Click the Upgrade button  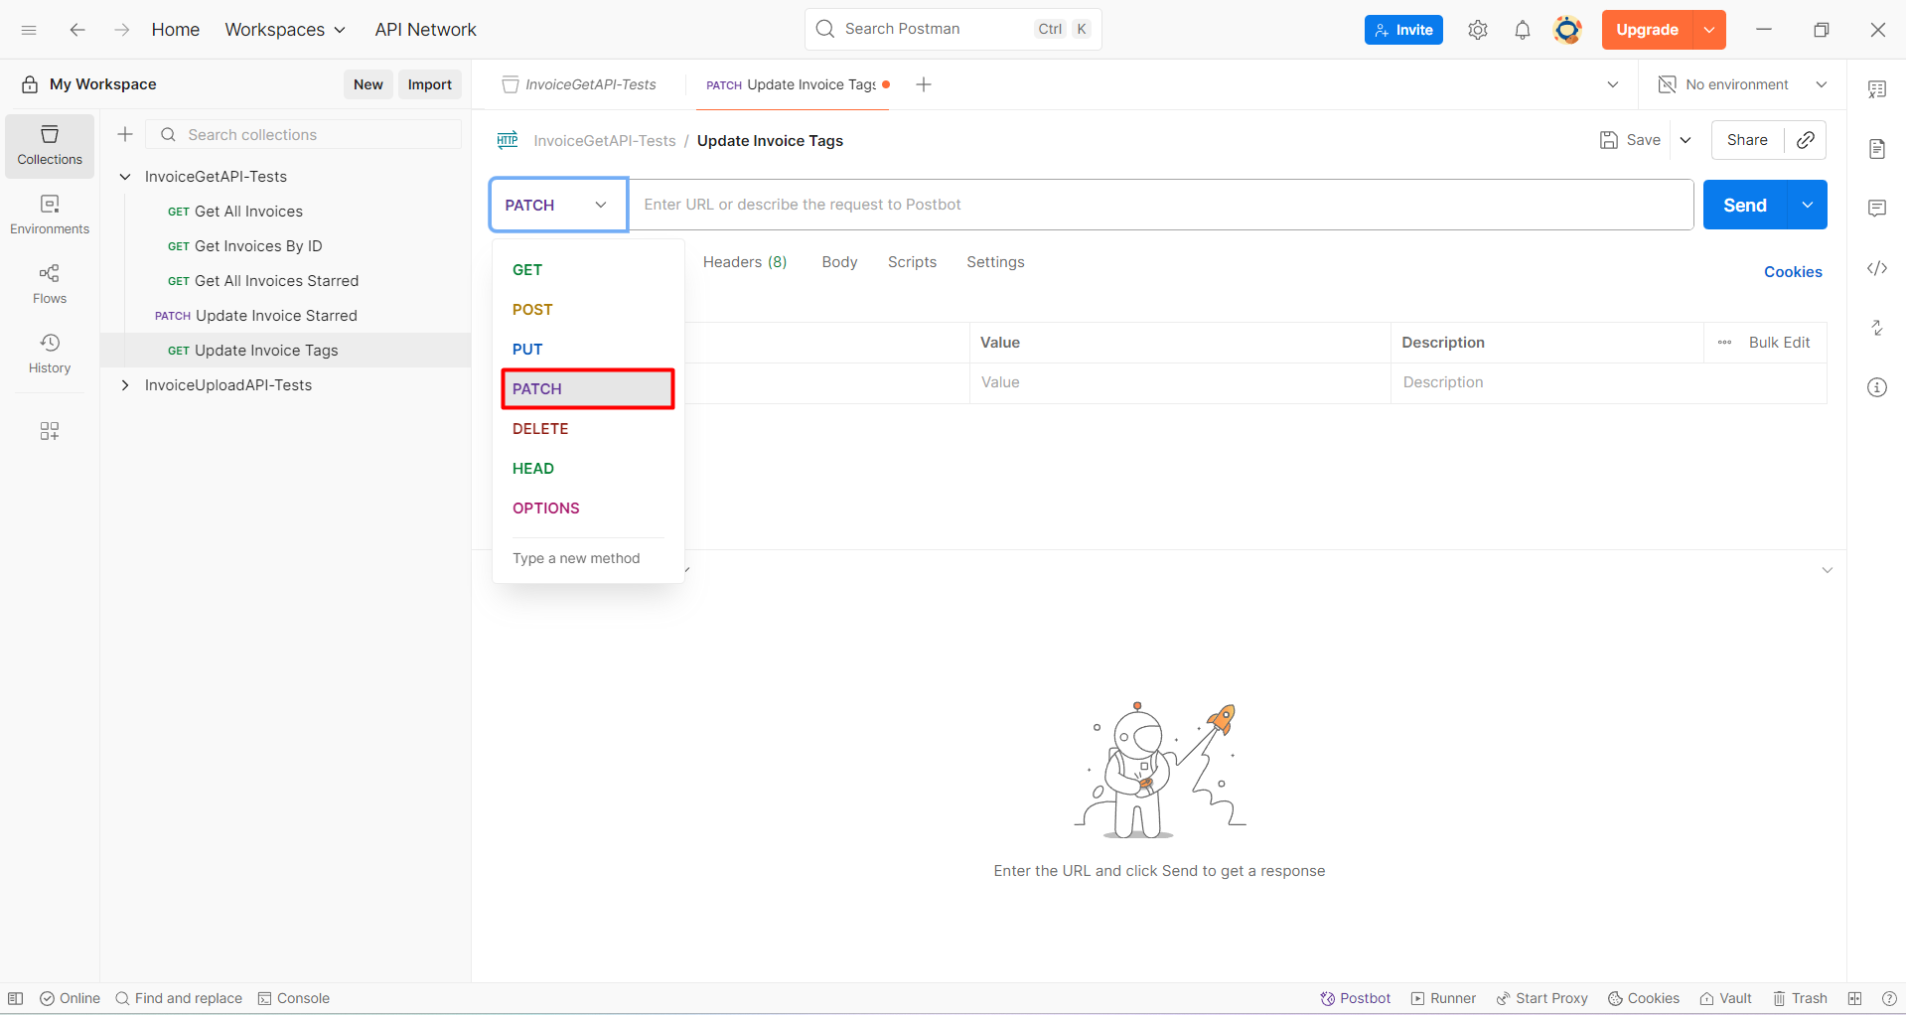1647,30
